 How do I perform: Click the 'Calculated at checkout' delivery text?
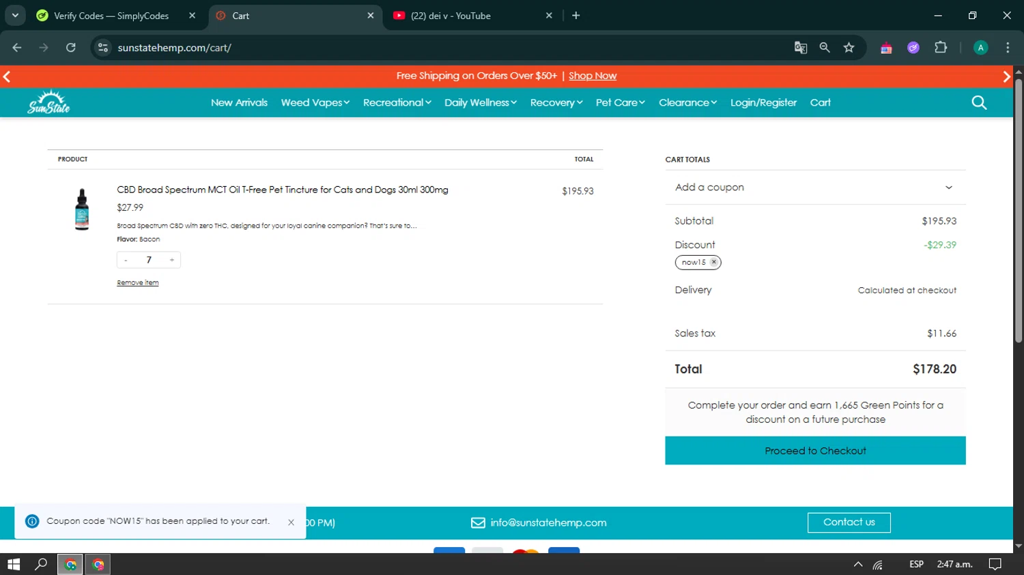(x=907, y=290)
